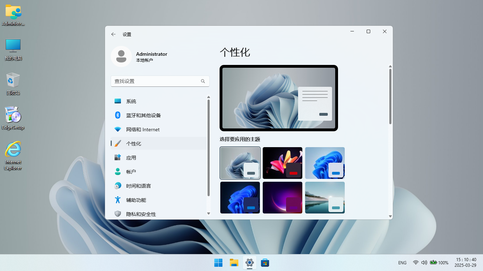Open the ENG language indicator

click(x=402, y=263)
